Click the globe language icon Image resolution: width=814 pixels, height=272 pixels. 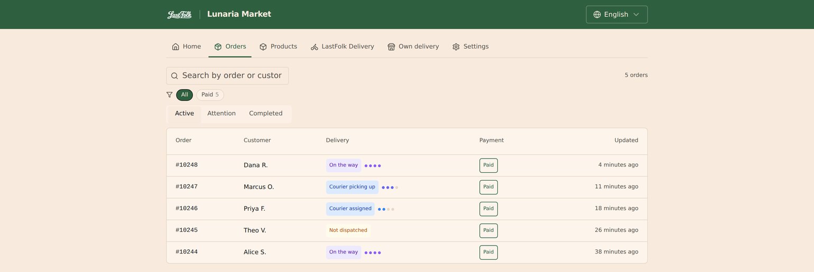597,14
